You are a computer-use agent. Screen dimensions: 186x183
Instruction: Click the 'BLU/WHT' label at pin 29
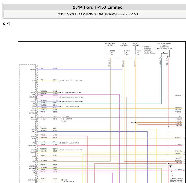point(44,130)
